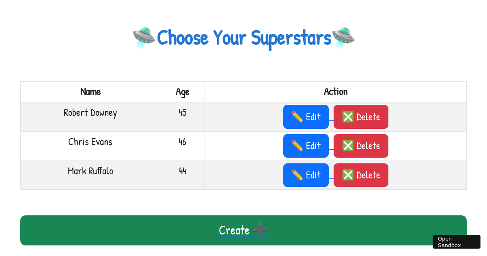Click Mark Ruffalo's age value 44
Image resolution: width=487 pixels, height=256 pixels.
coord(182,171)
